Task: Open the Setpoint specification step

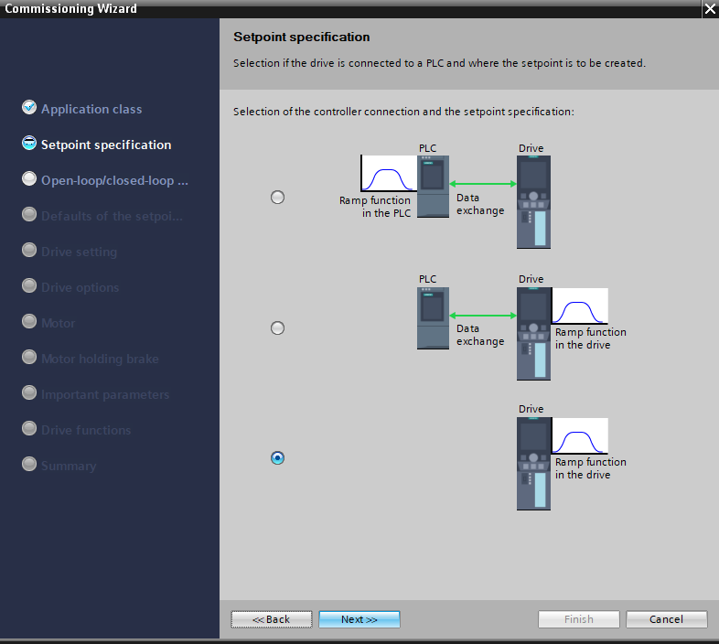Action: (106, 145)
